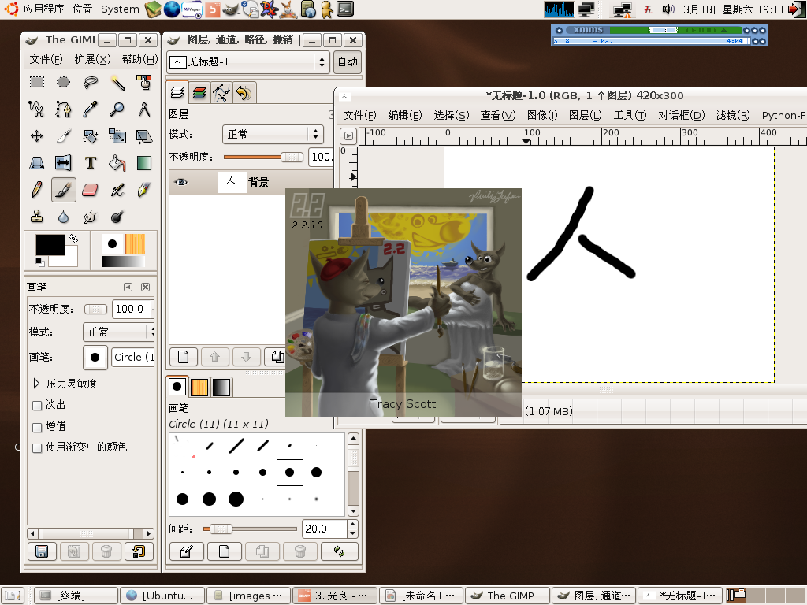The image size is (807, 605).
Task: Select the Ink tool
Action: pyautogui.click(x=144, y=190)
